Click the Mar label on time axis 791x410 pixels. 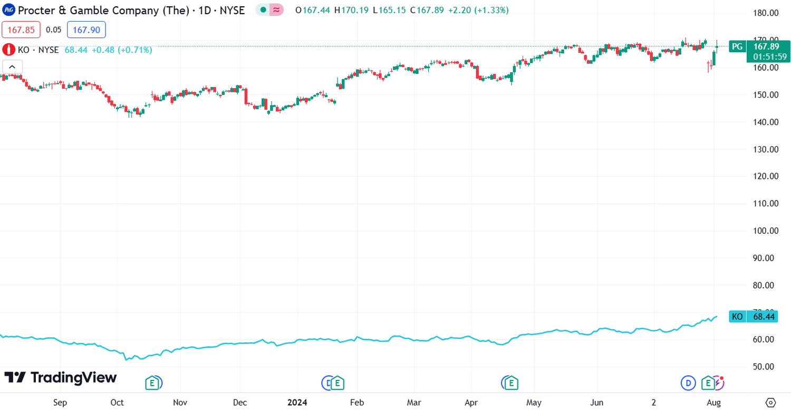pos(414,403)
